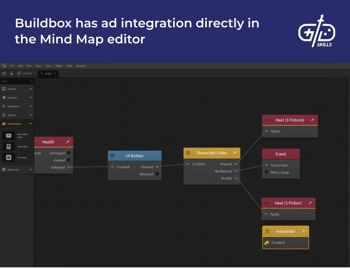Click the search magnifier in the sidebar
350x268 pixels.
tap(32, 81)
